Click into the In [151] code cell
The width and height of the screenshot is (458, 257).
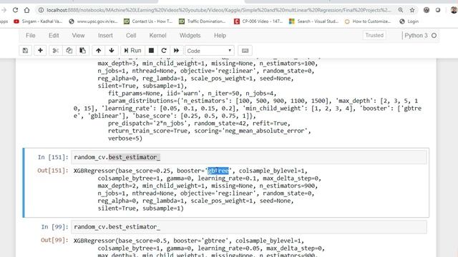point(249,157)
